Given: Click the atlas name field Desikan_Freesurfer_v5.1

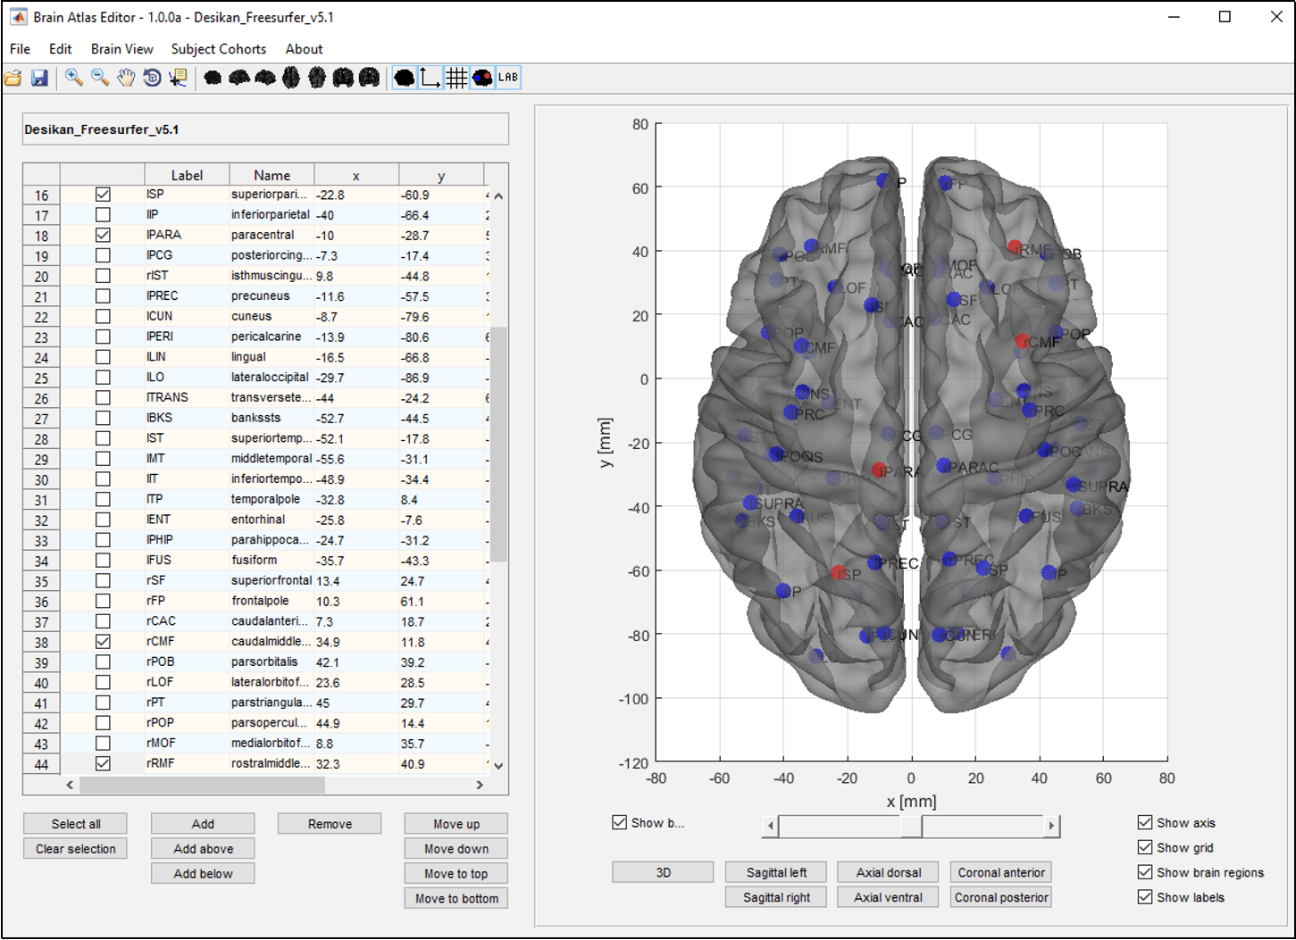Looking at the screenshot, I should [265, 129].
